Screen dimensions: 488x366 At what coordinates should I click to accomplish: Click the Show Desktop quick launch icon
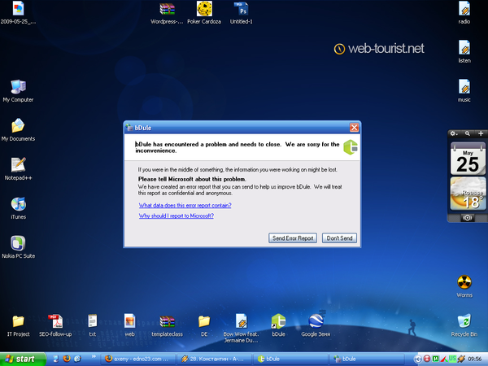tap(56, 359)
